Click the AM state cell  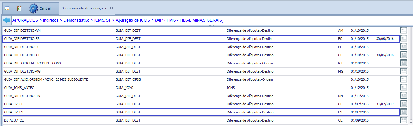pos(341,30)
